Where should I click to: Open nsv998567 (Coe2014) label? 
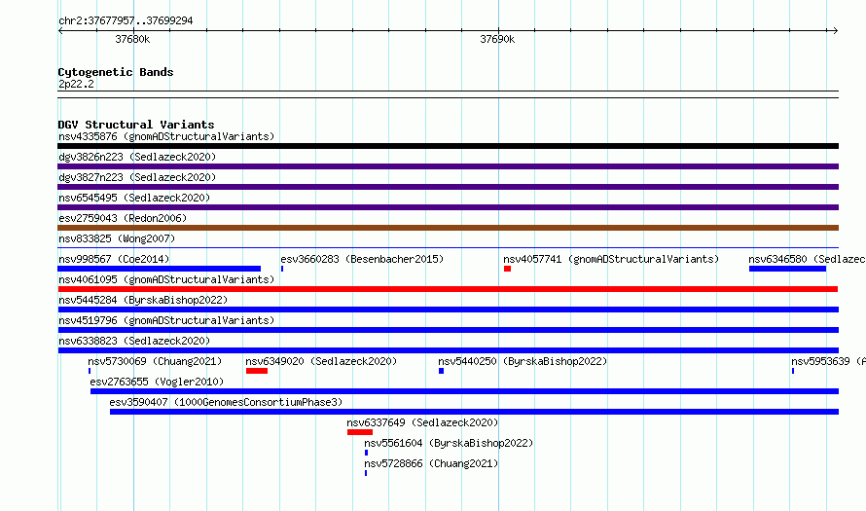[114, 259]
